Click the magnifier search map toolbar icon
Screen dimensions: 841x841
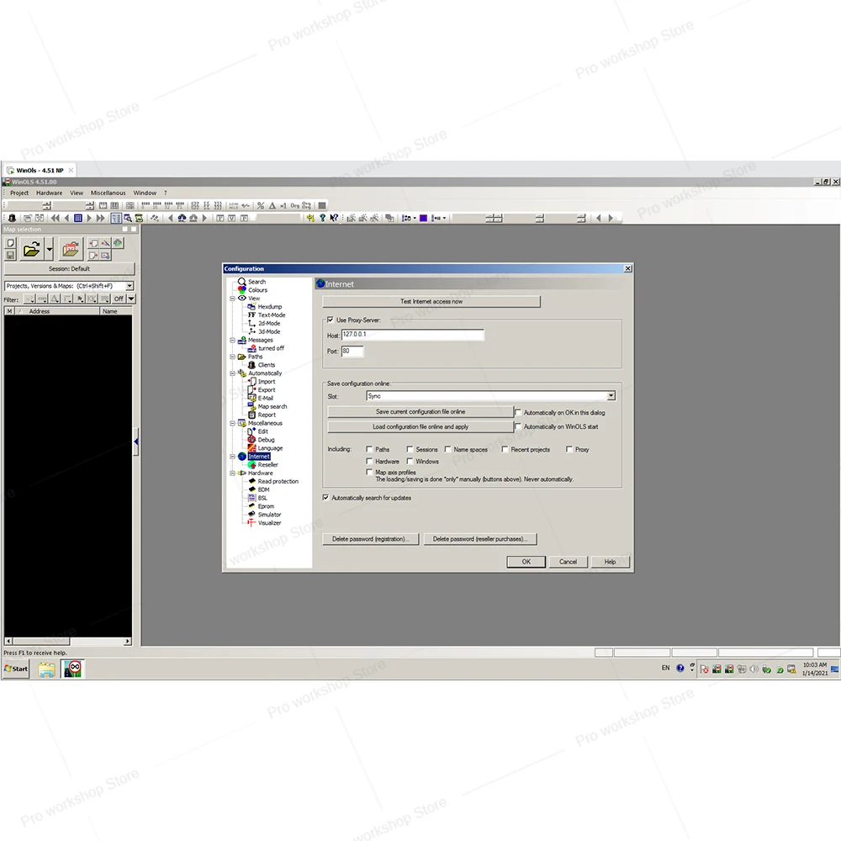click(x=128, y=219)
